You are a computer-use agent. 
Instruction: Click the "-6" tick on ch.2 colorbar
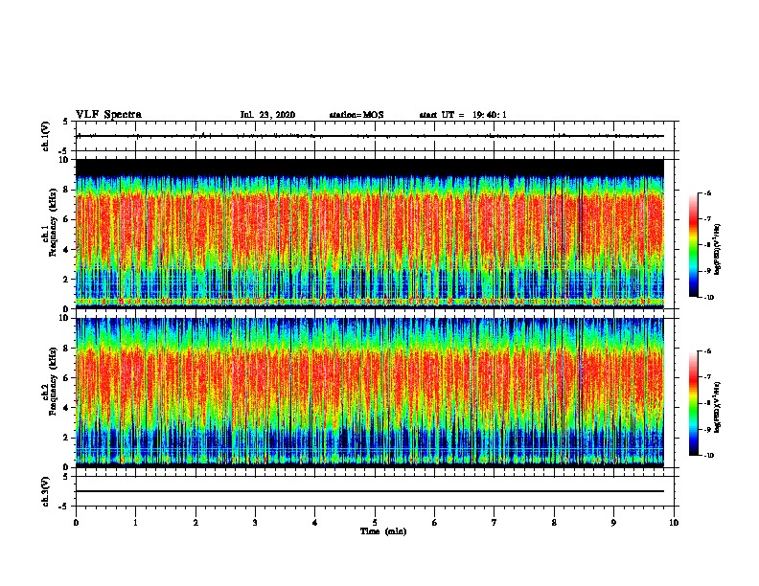pyautogui.click(x=707, y=351)
